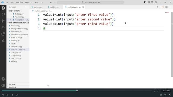Open the overflow menu ellipsis in menu bar
This screenshot has height=97, width=173.
[x=42, y=2]
